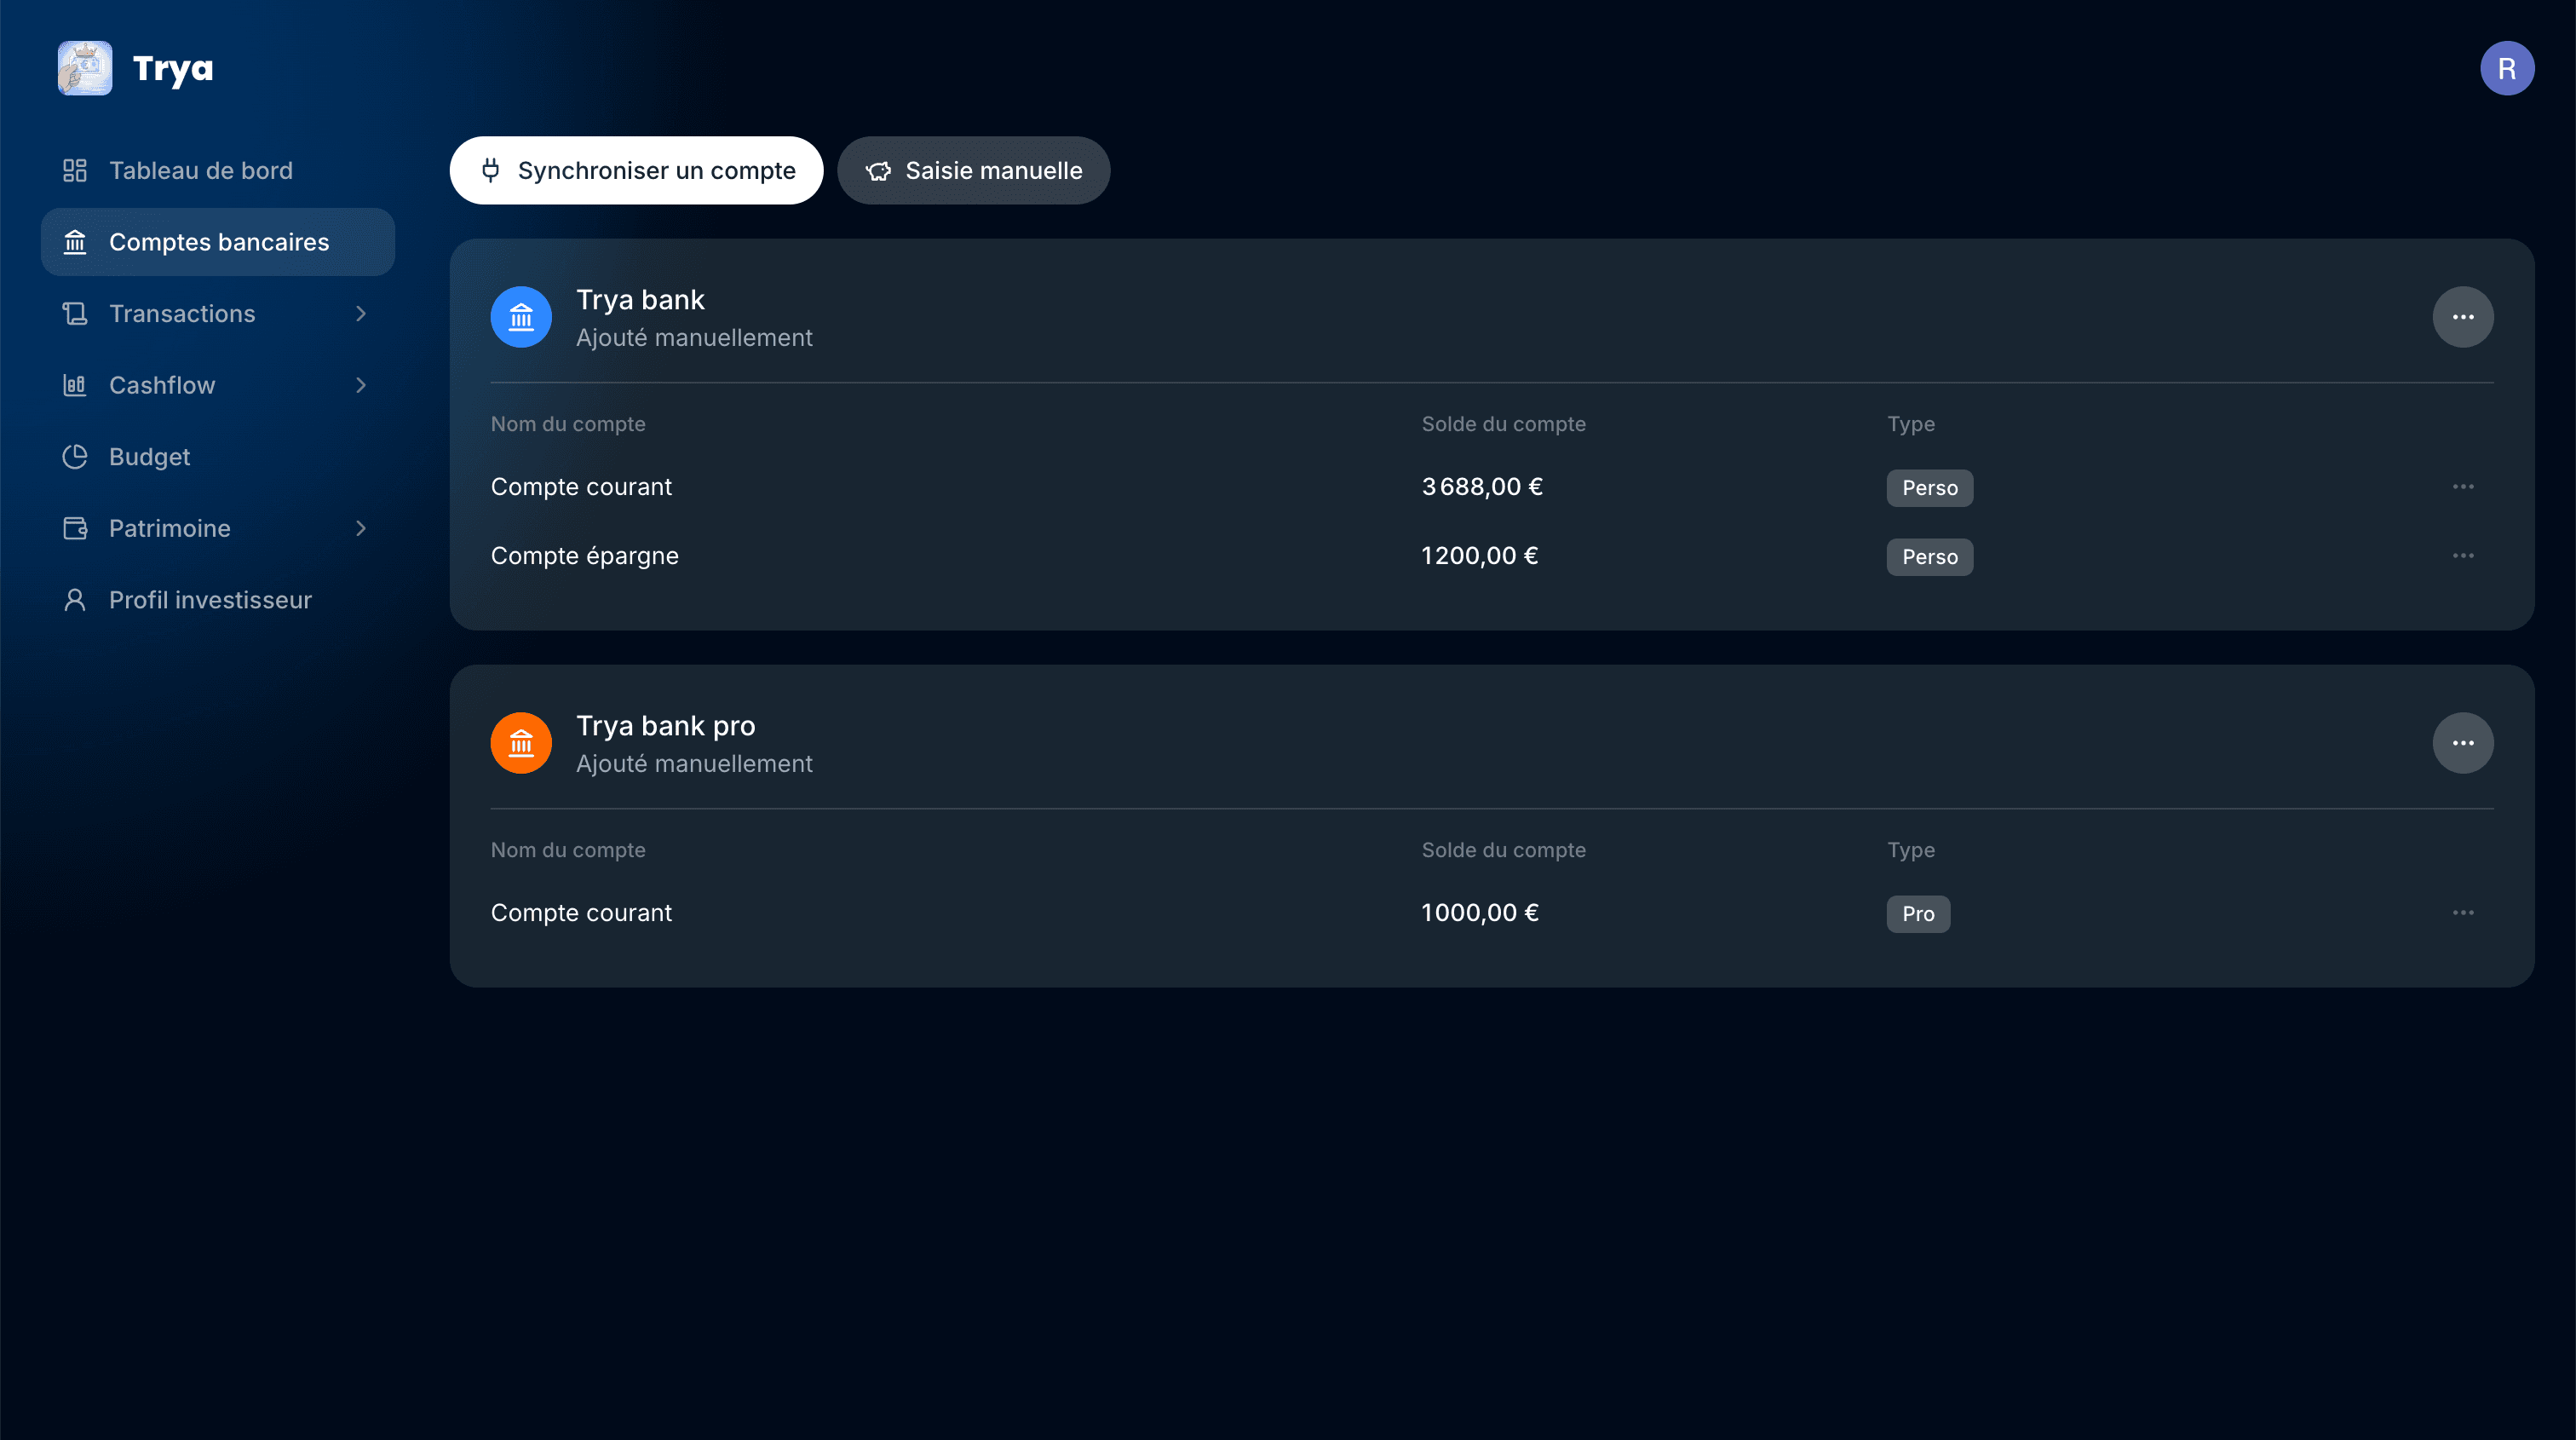
Task: Open options for the 1 000,00 € Compte courant
Action: pyautogui.click(x=2462, y=913)
